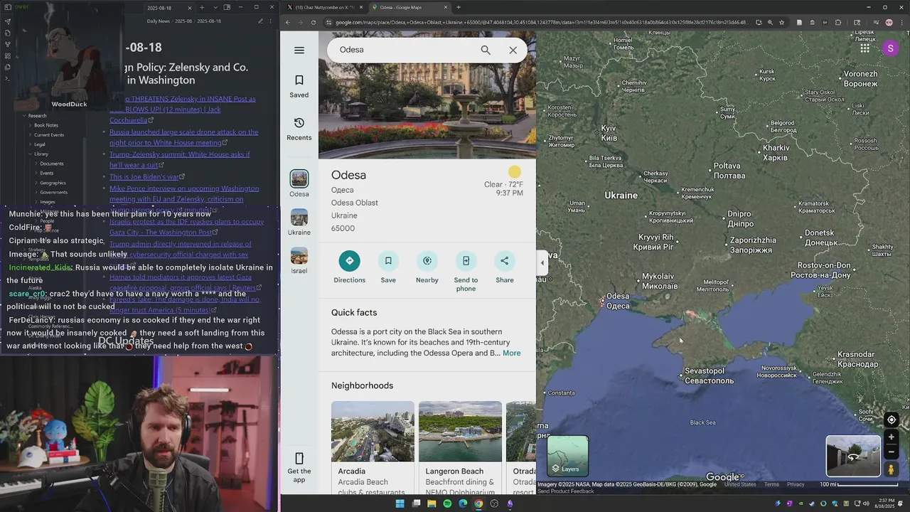This screenshot has height=512, width=910.
Task: Get Directions to Odesa
Action: pos(349,267)
